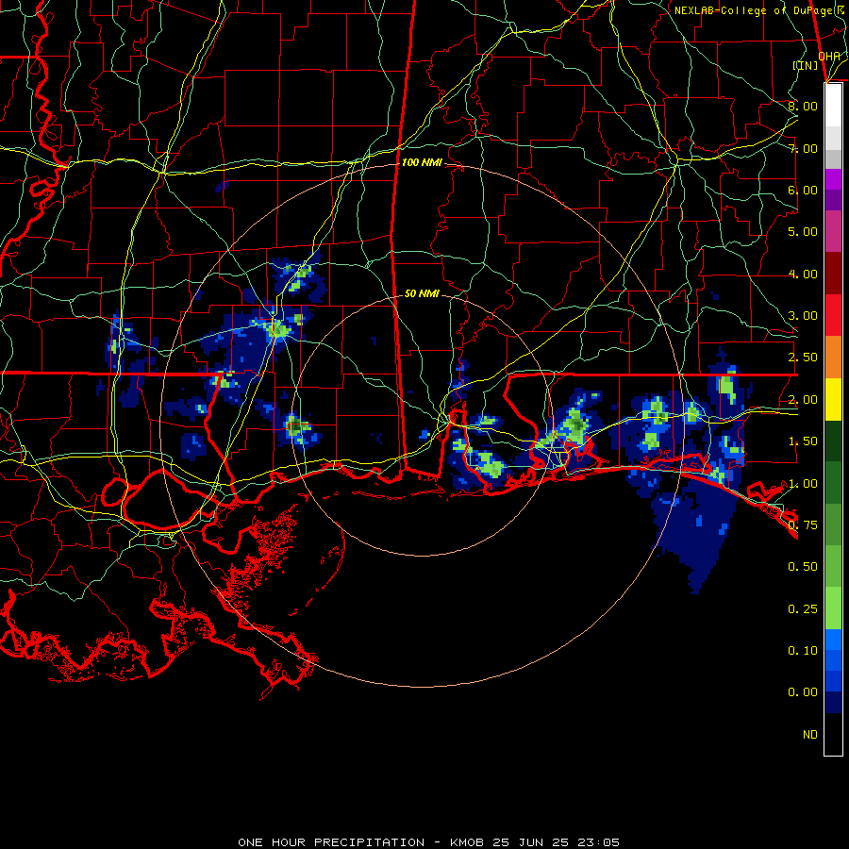849x849 pixels.
Task: Pick the black ND swatch in legend
Action: 833,734
